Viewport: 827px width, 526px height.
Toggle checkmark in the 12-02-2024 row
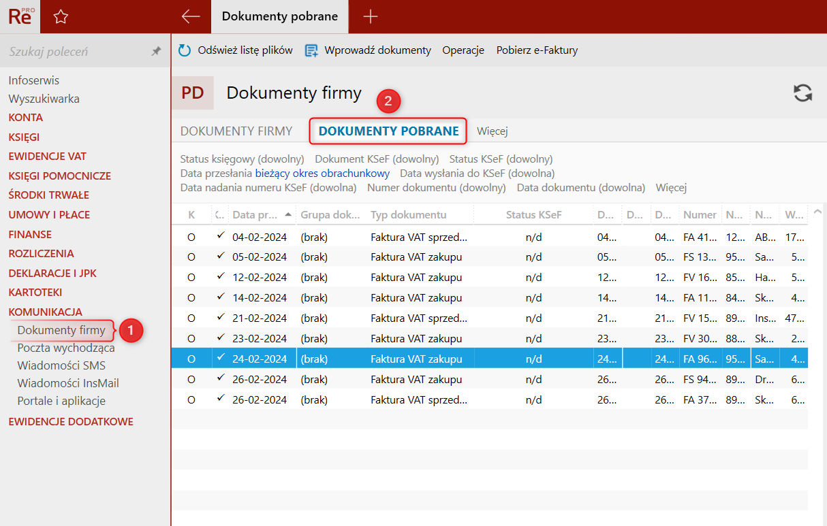point(219,276)
